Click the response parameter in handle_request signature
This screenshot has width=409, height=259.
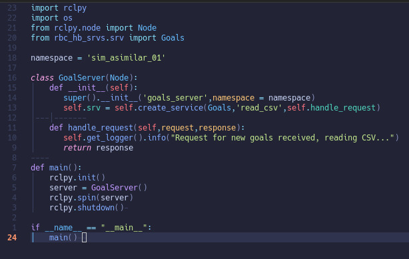(x=217, y=128)
